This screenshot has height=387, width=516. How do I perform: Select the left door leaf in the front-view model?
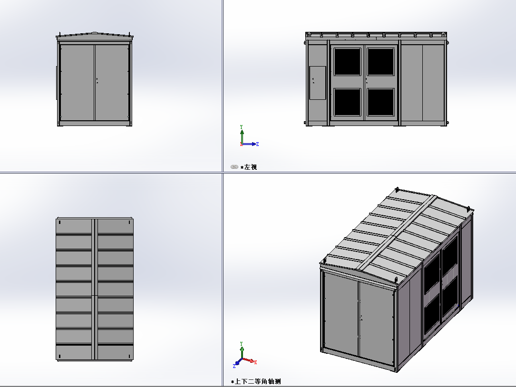point(78,83)
